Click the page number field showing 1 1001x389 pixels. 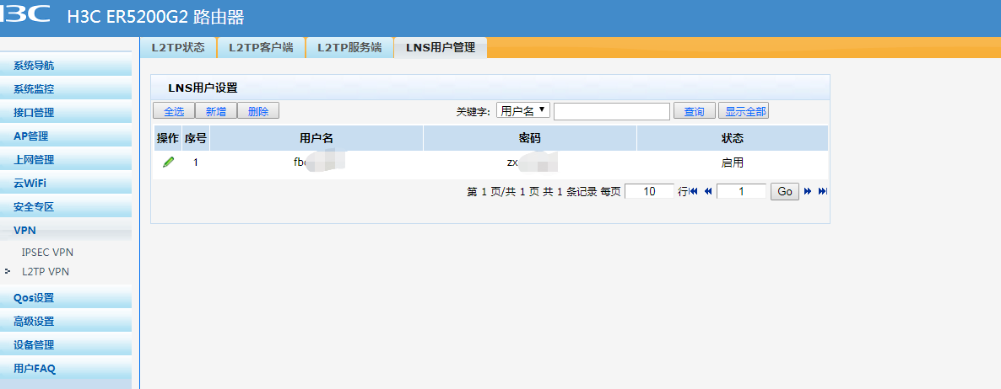741,191
